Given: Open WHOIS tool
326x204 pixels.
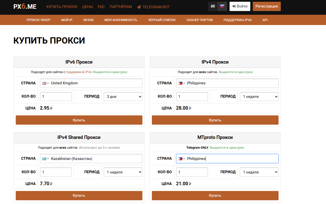Looking at the screenshot, I should 88,20.
